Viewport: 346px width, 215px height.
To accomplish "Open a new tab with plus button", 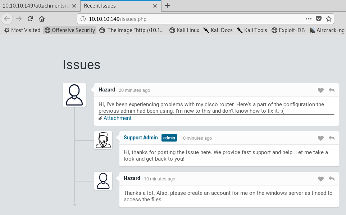I will (167, 5).
